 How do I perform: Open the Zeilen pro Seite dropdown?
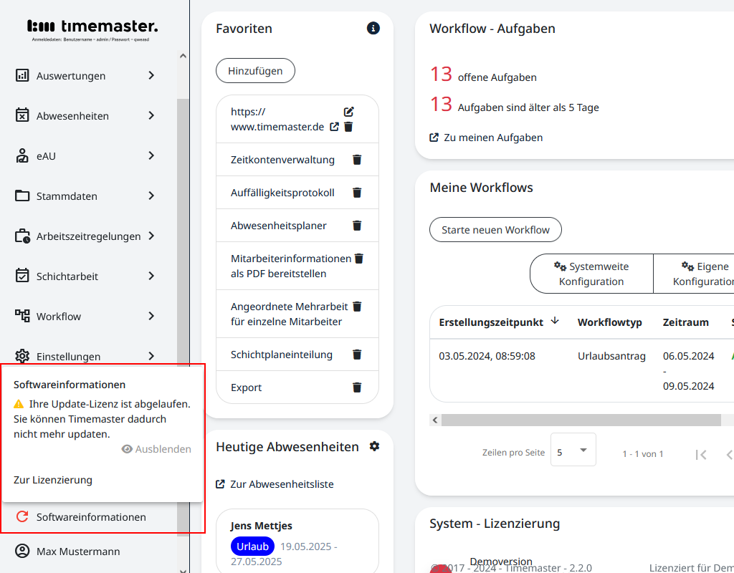tap(573, 449)
